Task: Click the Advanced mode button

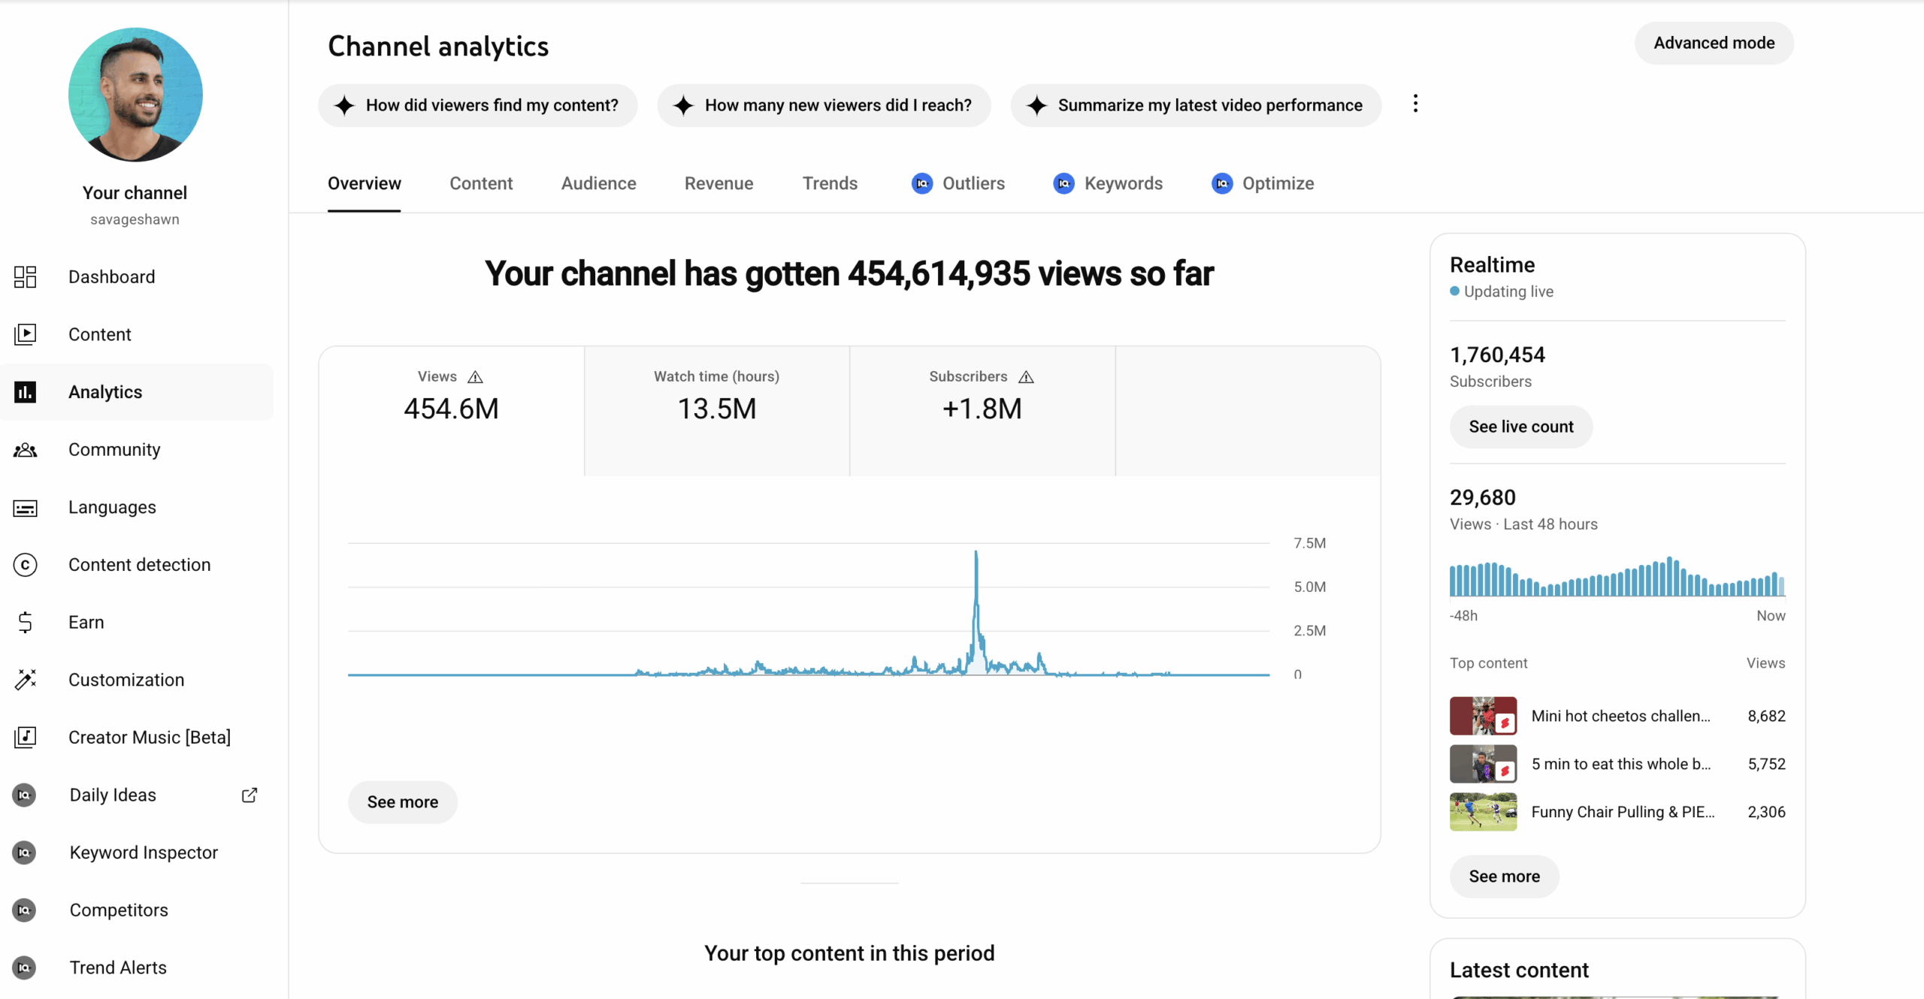Action: tap(1714, 43)
